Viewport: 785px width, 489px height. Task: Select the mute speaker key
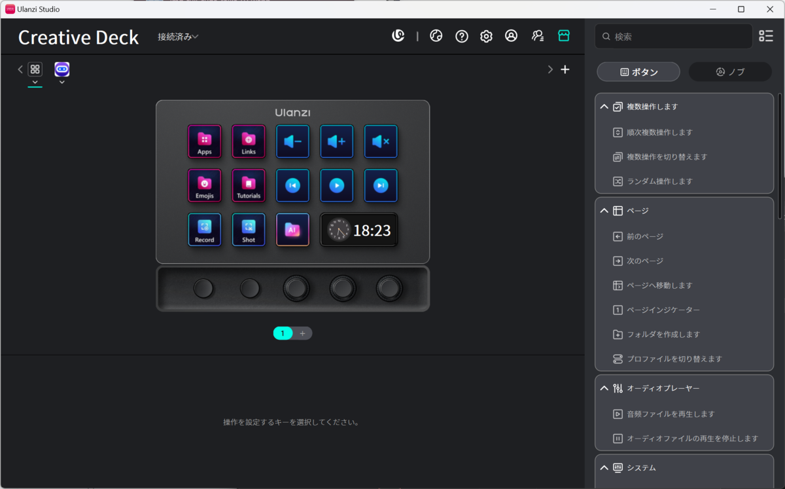(x=381, y=141)
